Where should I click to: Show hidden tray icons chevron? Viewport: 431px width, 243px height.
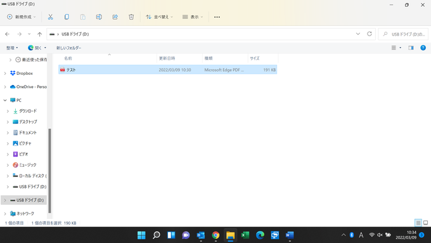[x=344, y=235]
